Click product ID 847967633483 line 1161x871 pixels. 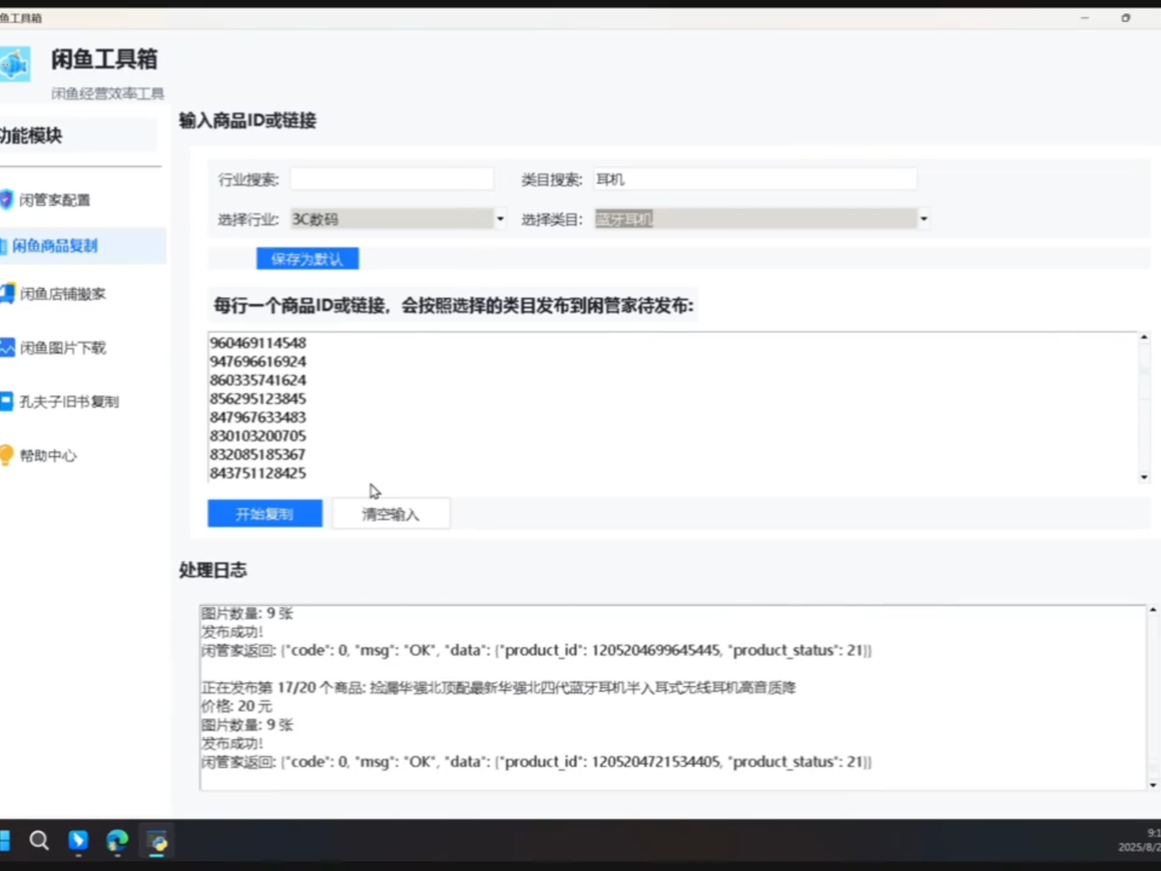point(258,417)
